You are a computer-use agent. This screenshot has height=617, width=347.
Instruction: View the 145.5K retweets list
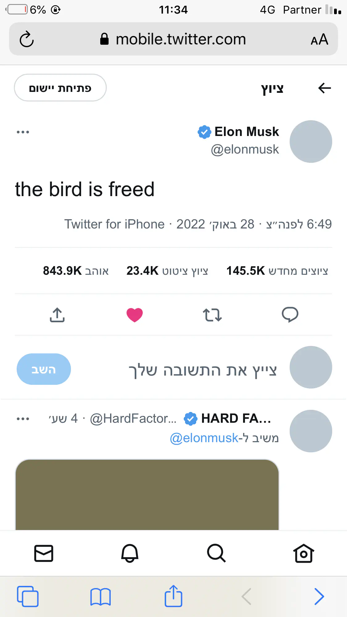(277, 271)
